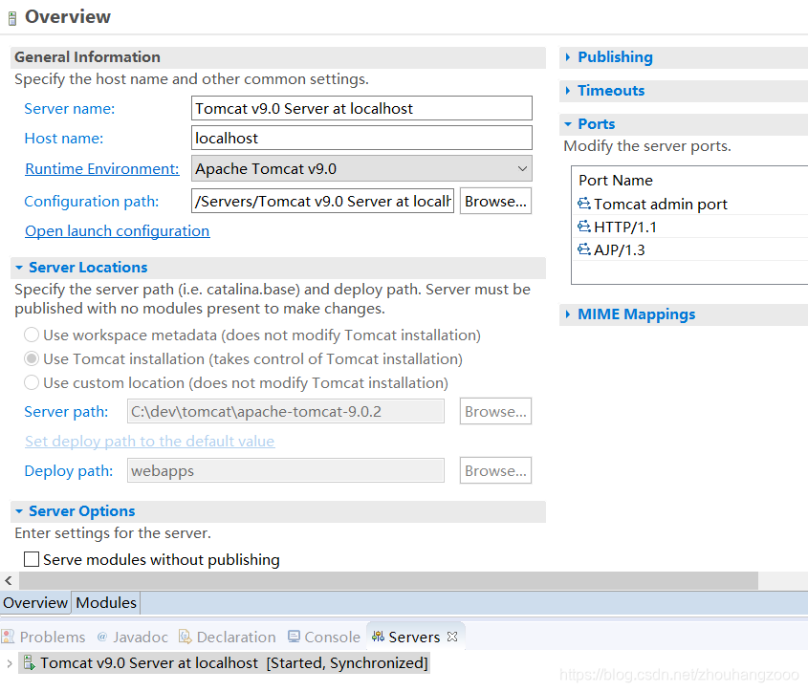Click Browse next to Deploy path
This screenshot has height=692, width=808.
pos(495,470)
